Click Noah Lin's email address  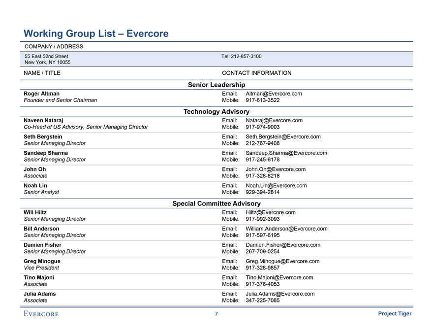pos(276,185)
